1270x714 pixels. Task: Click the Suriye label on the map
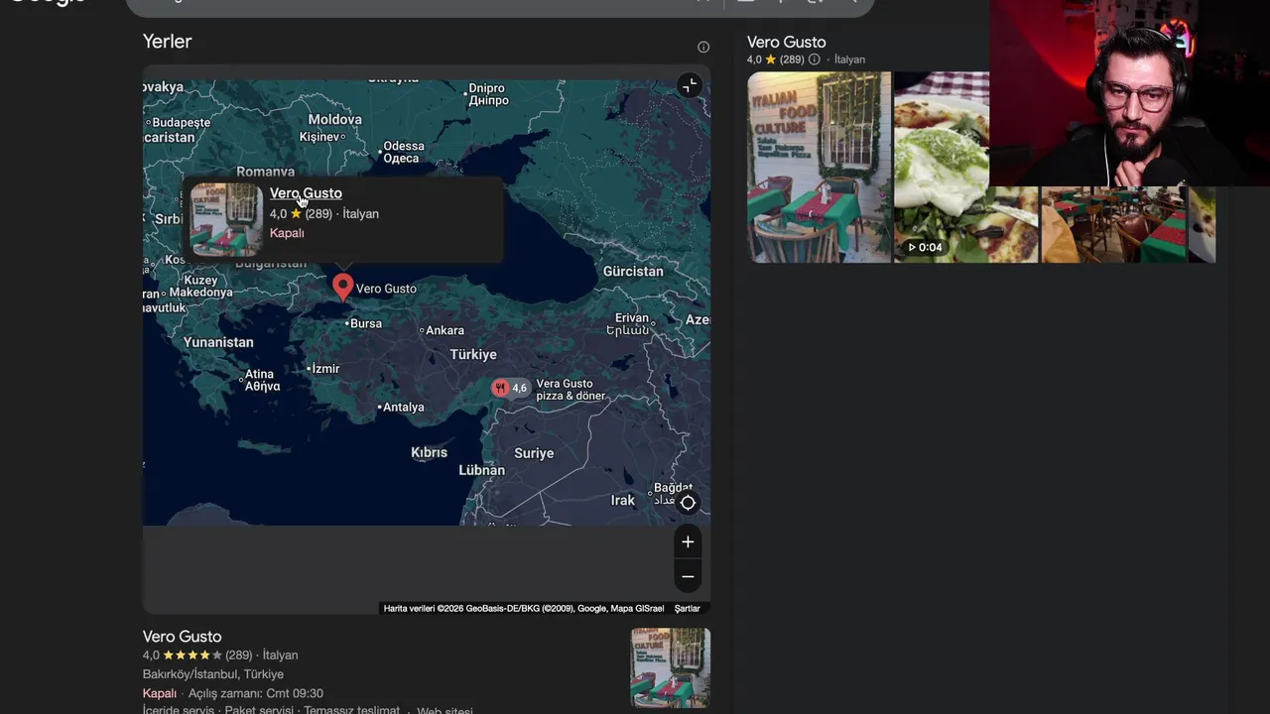tap(534, 453)
